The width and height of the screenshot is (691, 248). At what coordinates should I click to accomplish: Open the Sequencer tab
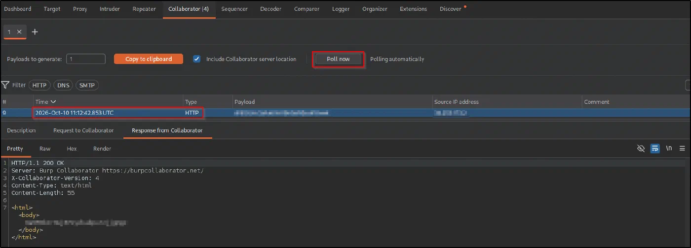point(234,9)
